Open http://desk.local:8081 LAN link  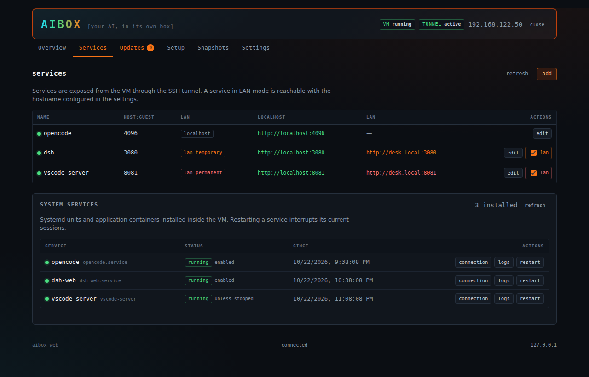pos(401,173)
